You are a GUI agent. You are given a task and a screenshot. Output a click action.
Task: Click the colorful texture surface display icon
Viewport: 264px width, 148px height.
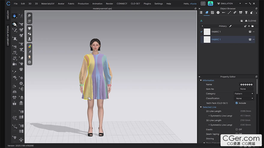[29, 46]
